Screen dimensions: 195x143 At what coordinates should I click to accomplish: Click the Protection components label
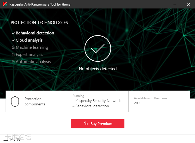(35, 101)
